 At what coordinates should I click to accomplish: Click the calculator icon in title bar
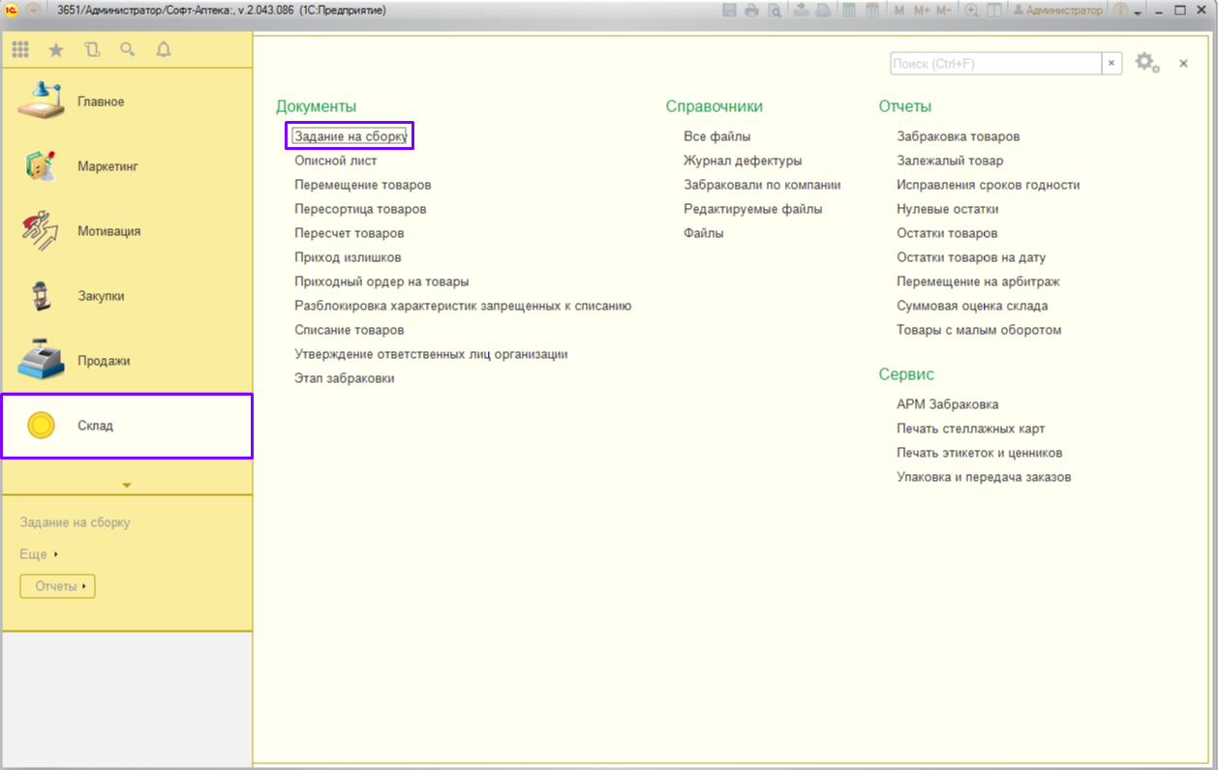[849, 11]
